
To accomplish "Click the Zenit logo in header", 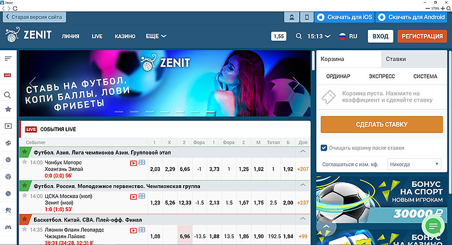I will click(x=28, y=35).
